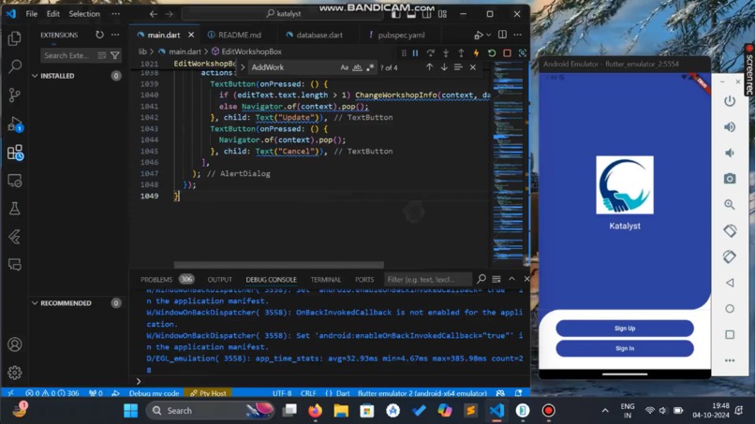This screenshot has height=424, width=755.
Task: Click Debug my code in status bar
Action: (x=154, y=393)
